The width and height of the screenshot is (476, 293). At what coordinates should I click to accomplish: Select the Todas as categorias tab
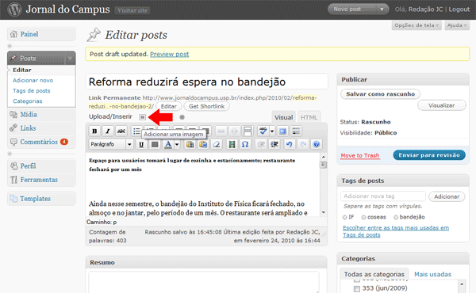click(x=374, y=274)
